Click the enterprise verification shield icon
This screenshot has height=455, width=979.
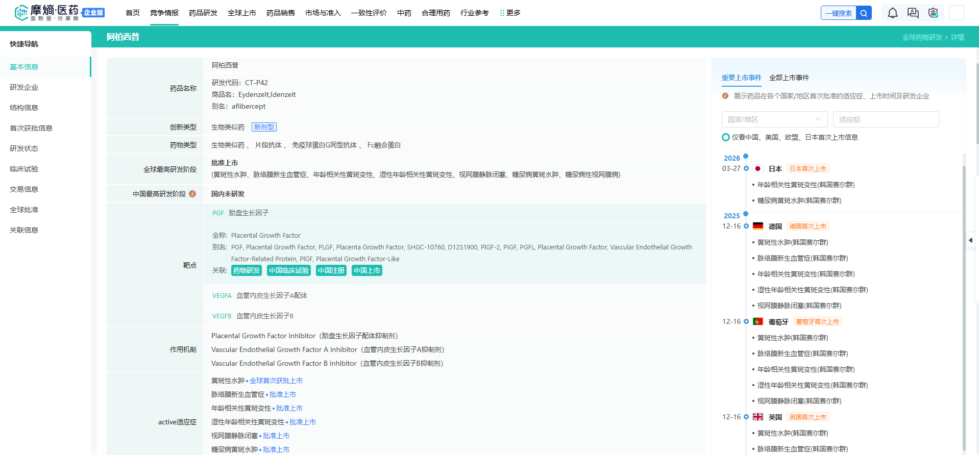tap(933, 13)
